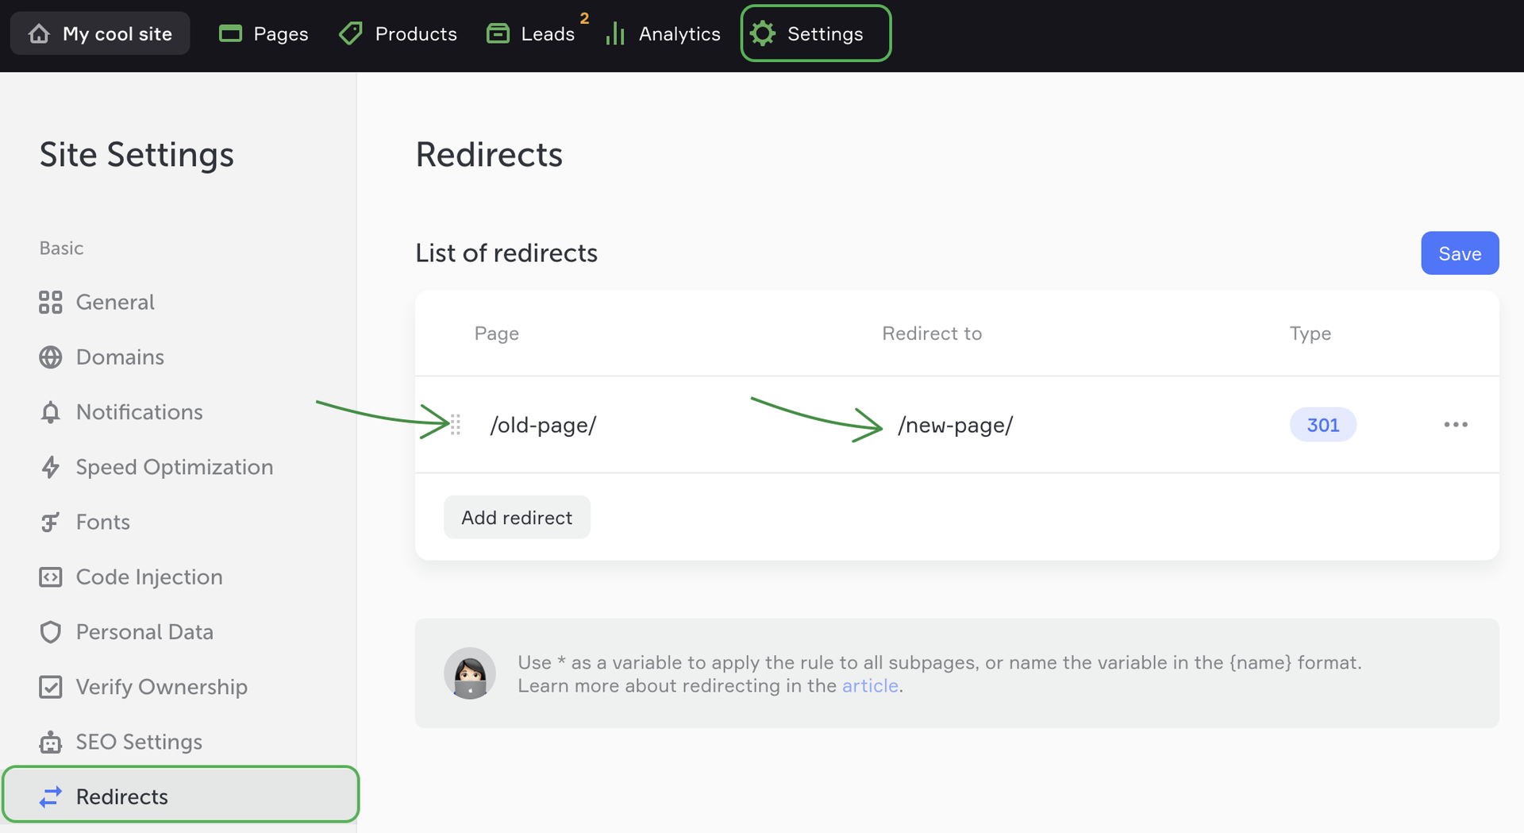This screenshot has width=1524, height=833.
Task: Click the home icon beside My cool site
Action: pyautogui.click(x=39, y=34)
